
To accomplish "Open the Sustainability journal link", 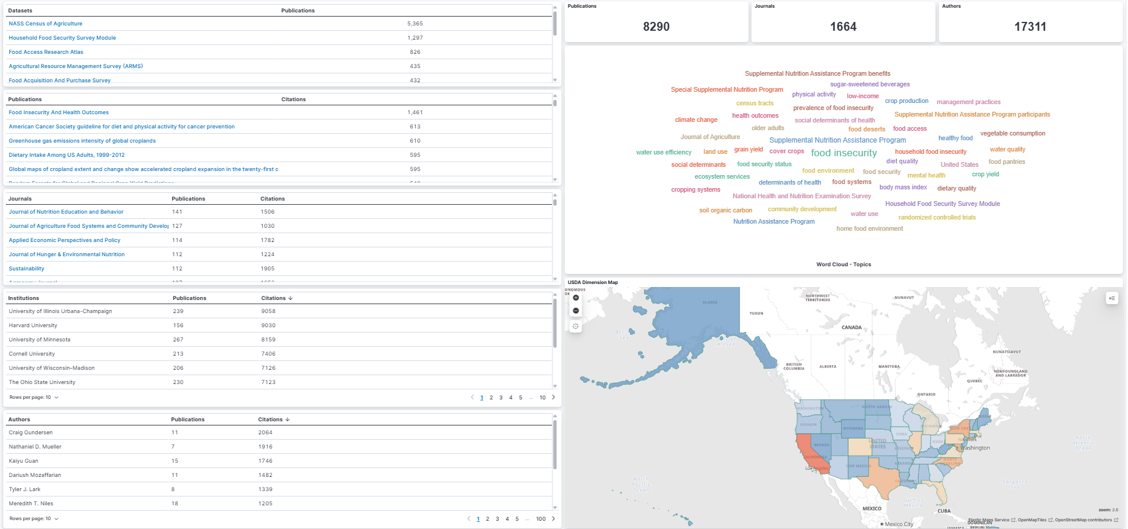I will point(27,269).
